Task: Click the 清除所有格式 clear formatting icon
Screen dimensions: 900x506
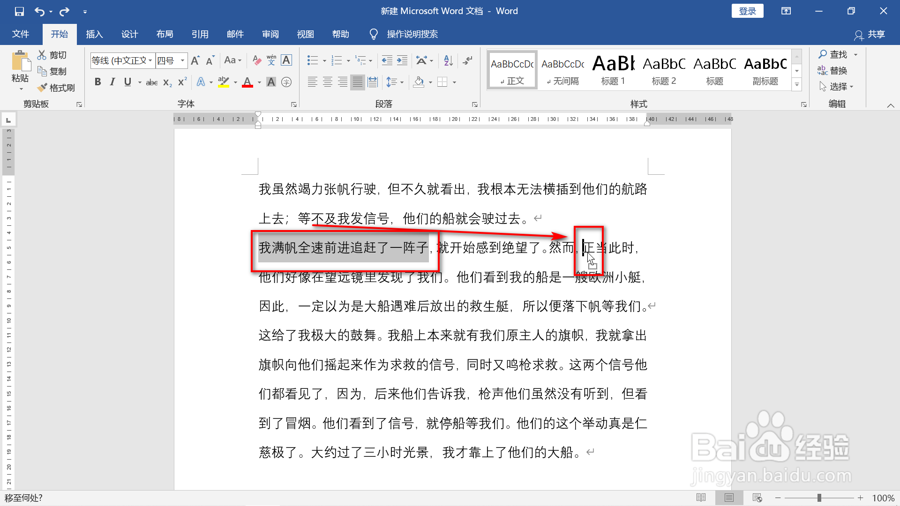Action: [x=256, y=60]
